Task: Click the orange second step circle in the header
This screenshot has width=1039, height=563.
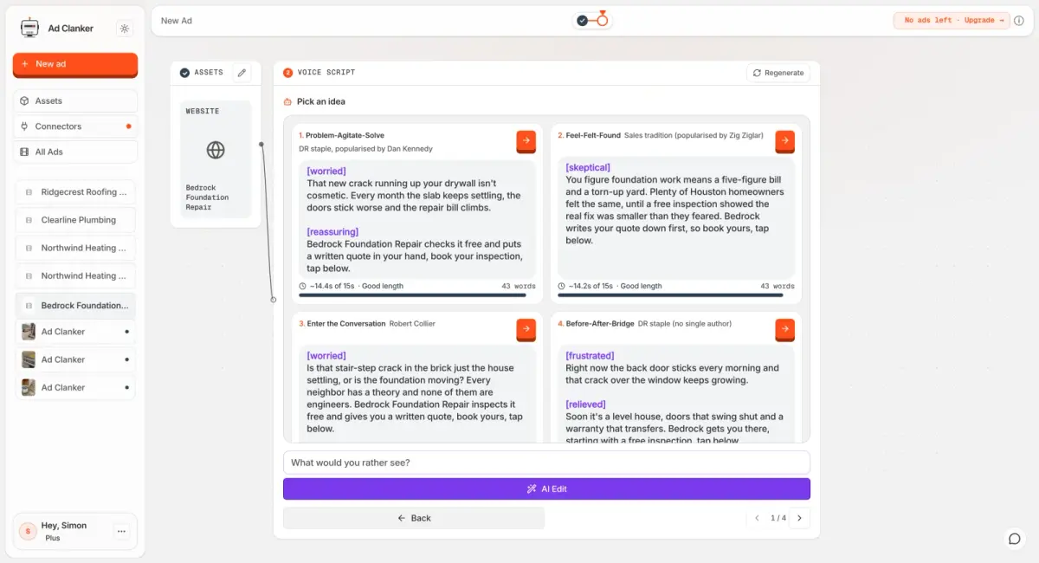Action: point(603,20)
